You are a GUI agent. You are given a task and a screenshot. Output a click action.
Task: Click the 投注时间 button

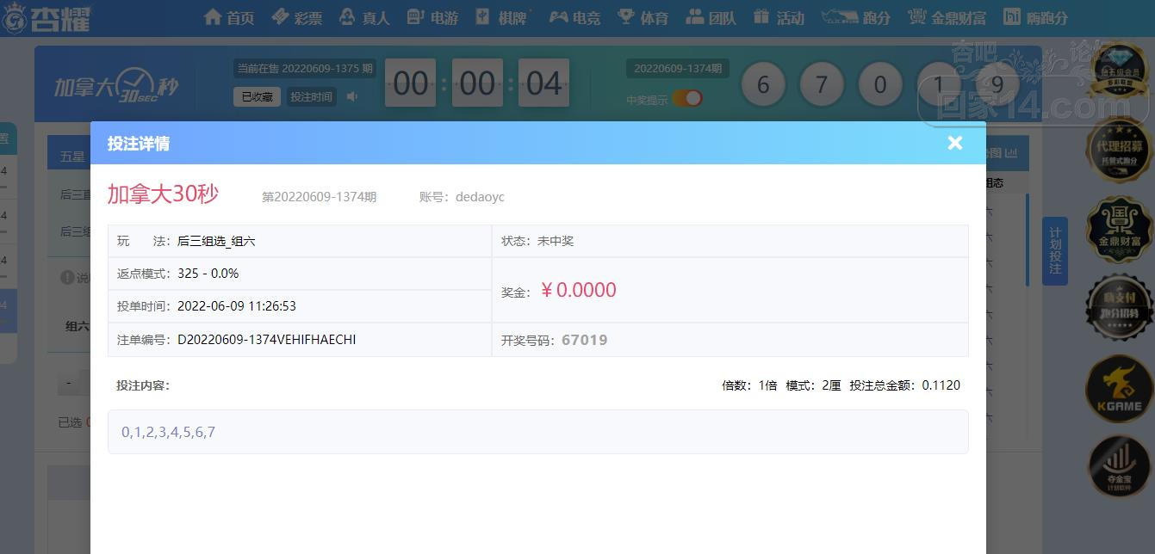[311, 97]
